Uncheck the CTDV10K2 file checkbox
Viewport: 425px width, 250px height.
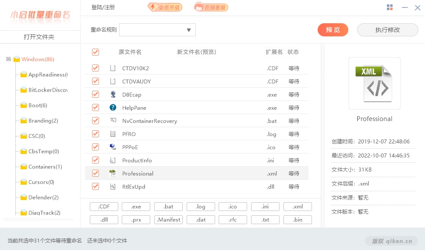(96, 68)
